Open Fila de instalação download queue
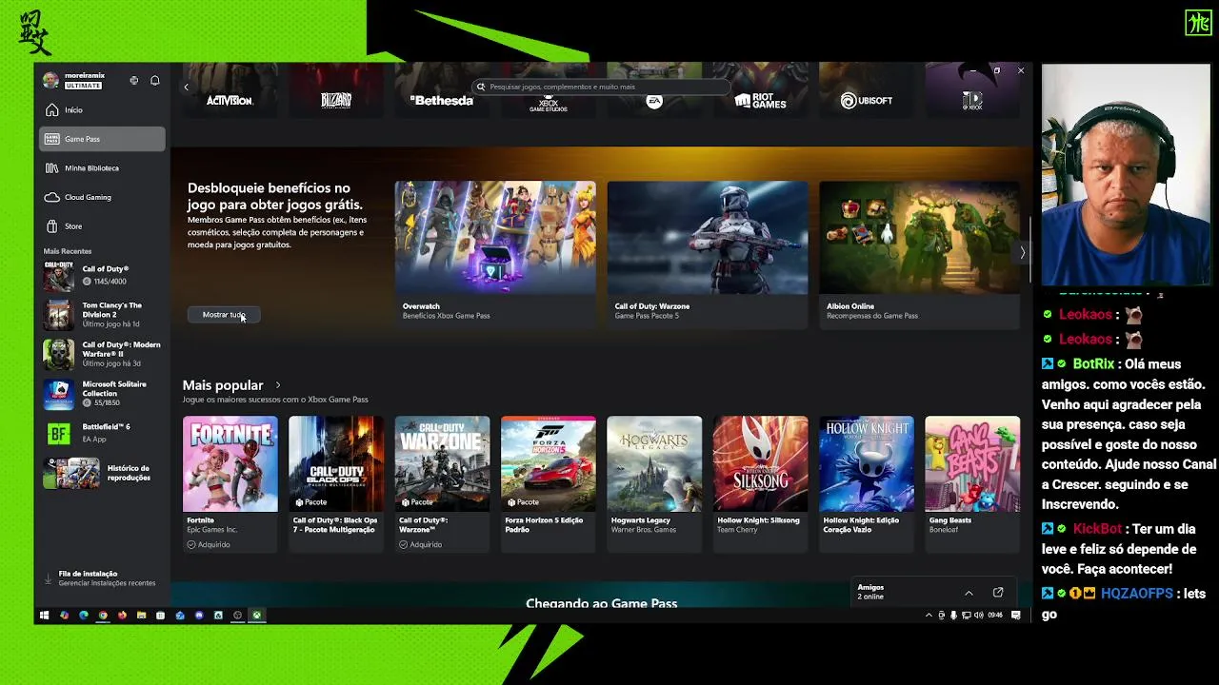The width and height of the screenshot is (1219, 685). (101, 578)
